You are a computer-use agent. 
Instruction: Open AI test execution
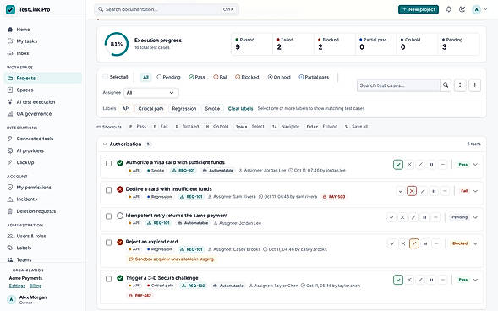tap(42, 102)
